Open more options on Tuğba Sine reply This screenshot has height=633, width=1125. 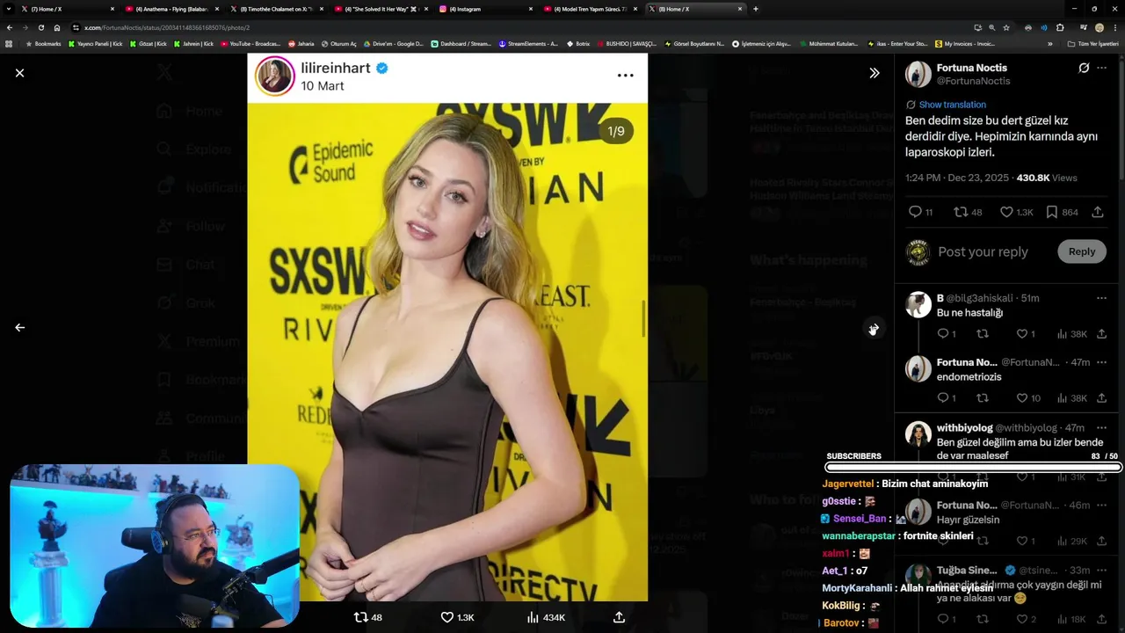[1101, 570]
